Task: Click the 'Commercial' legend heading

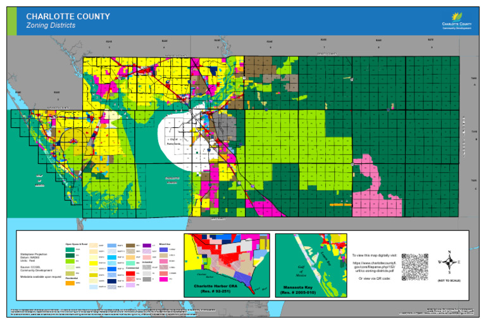Action: (132, 268)
